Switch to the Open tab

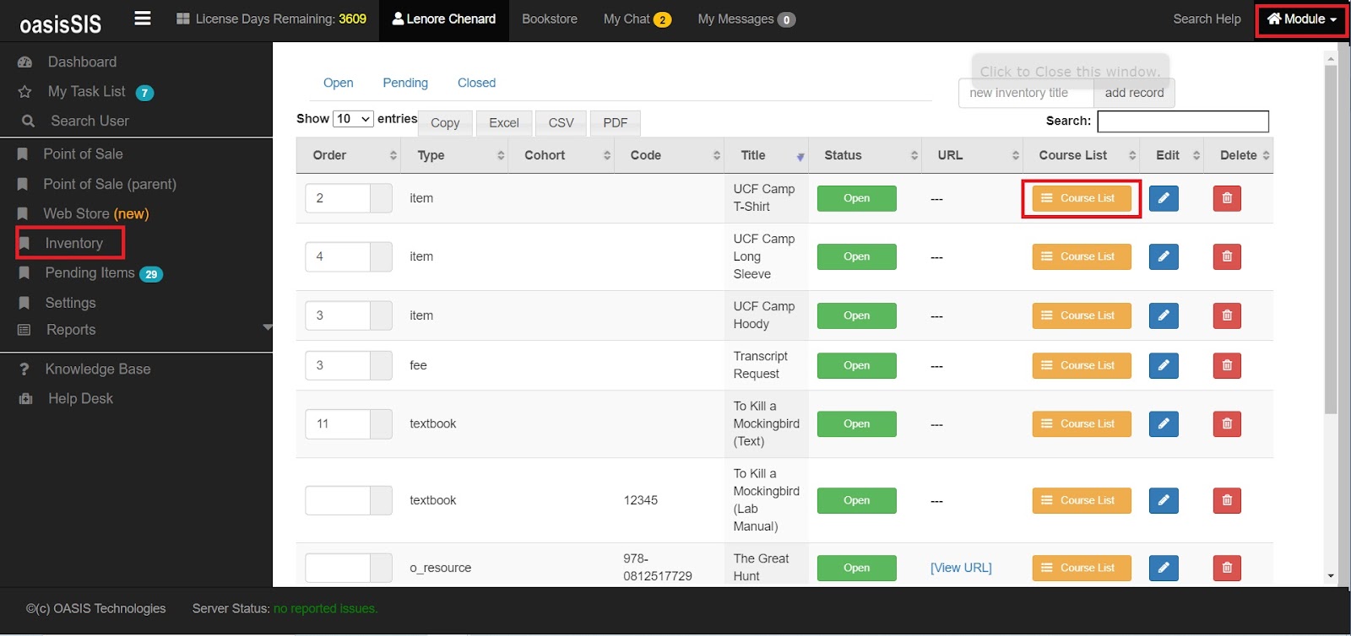coord(338,83)
